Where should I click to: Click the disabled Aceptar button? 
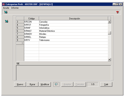pyautogui.click(x=67, y=84)
